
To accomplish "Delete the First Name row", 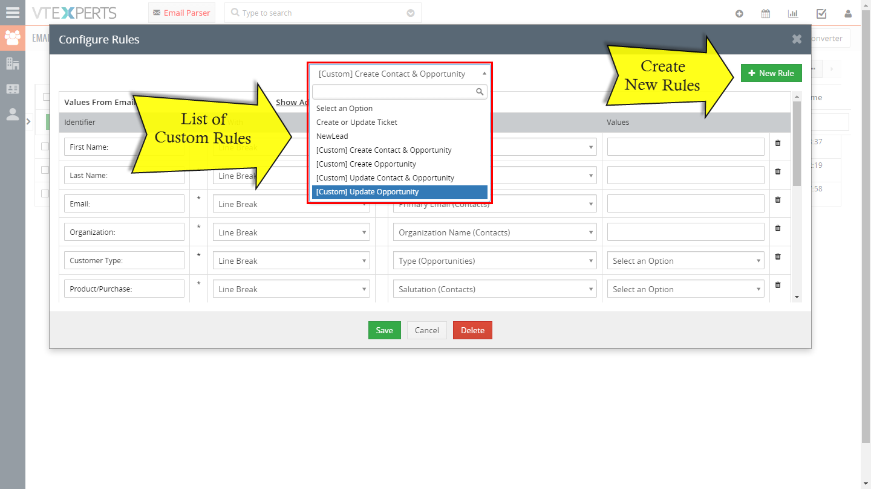I will click(x=778, y=143).
